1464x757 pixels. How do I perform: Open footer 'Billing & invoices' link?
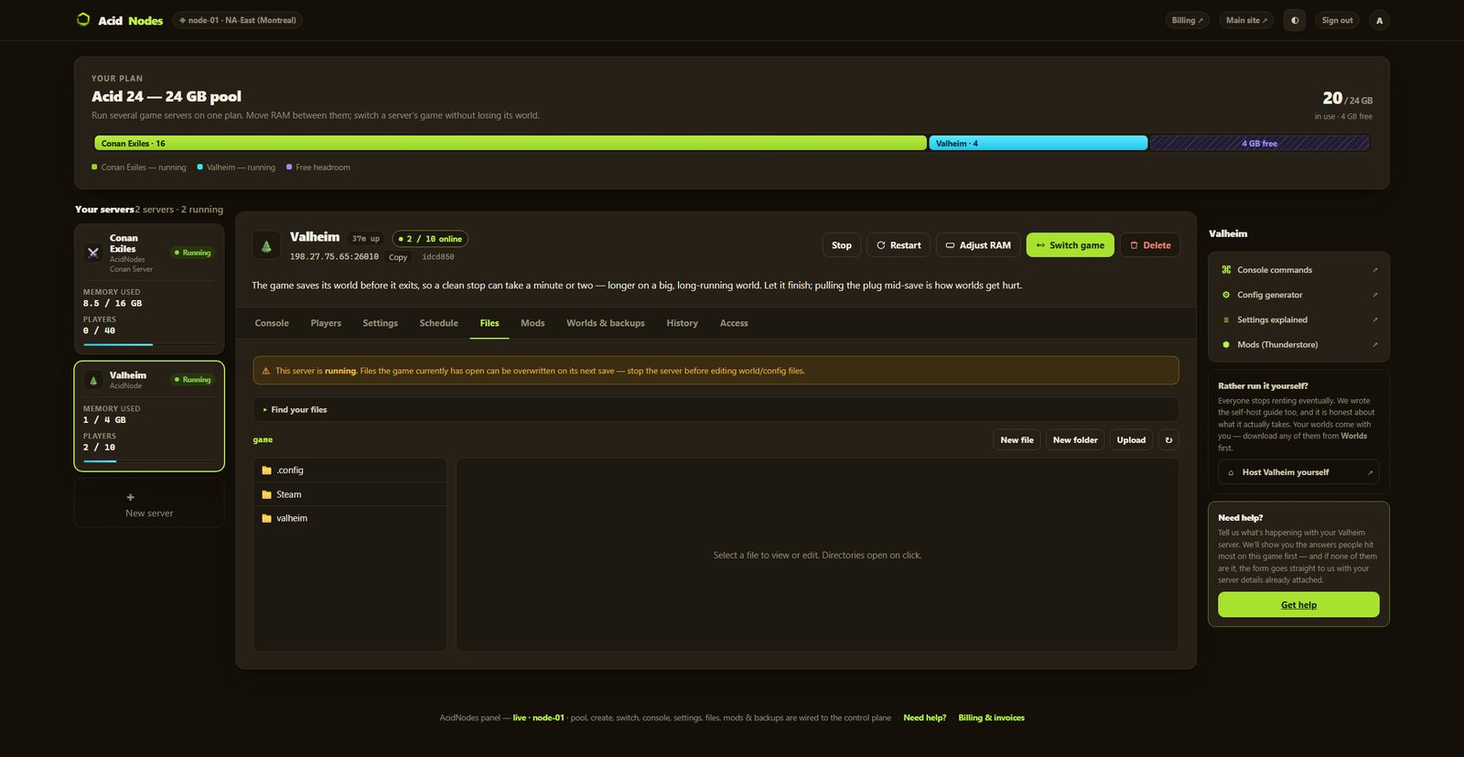pos(991,718)
